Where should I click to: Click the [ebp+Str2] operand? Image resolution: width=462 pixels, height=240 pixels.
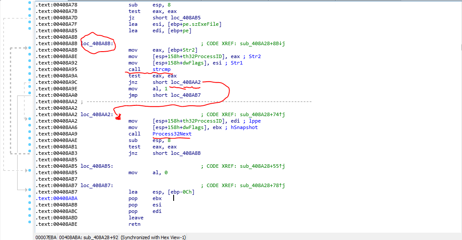(182, 50)
